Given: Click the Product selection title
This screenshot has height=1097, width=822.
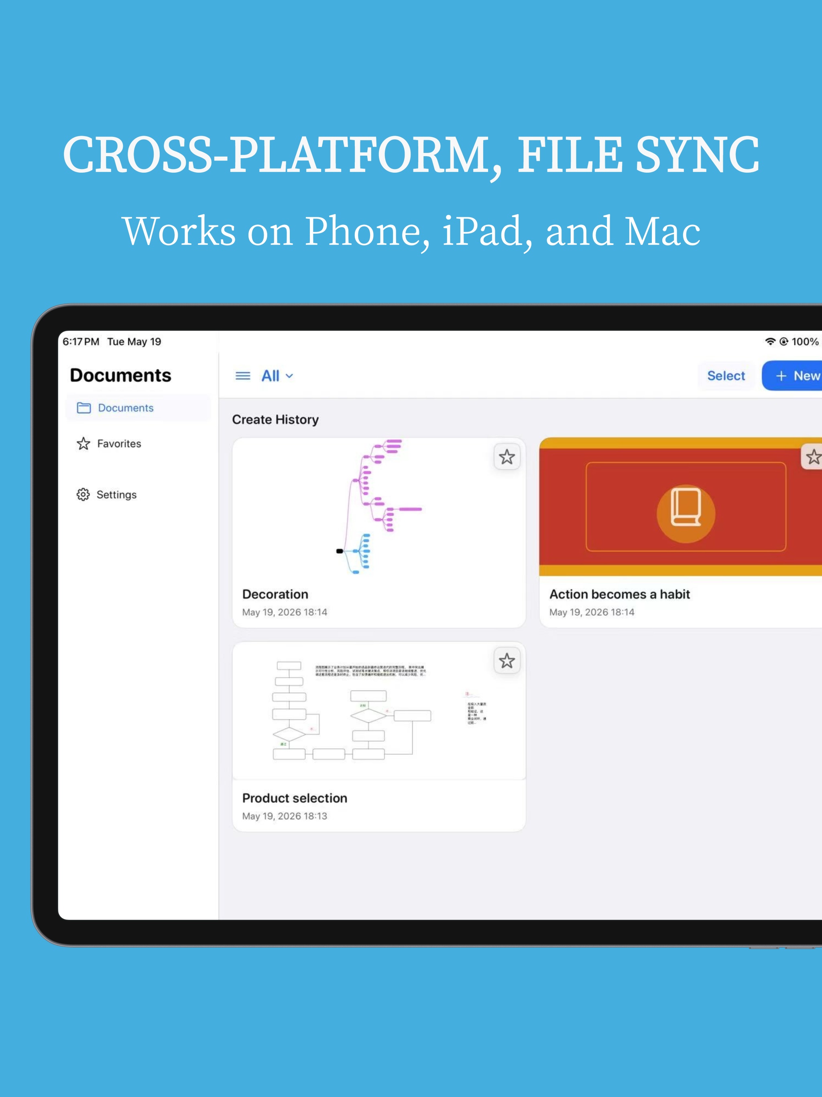Looking at the screenshot, I should pos(295,798).
